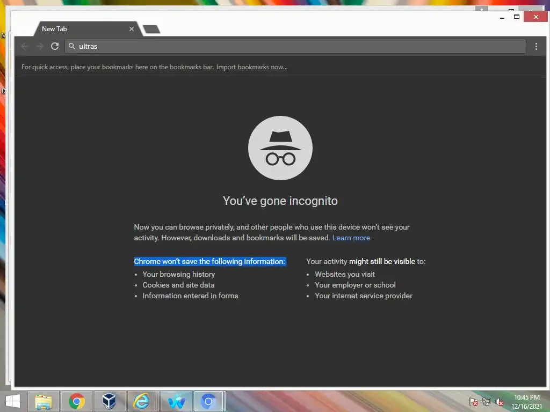Click the incognito hat and glasses logo
Viewport: 550px width, 412px height.
[280, 148]
